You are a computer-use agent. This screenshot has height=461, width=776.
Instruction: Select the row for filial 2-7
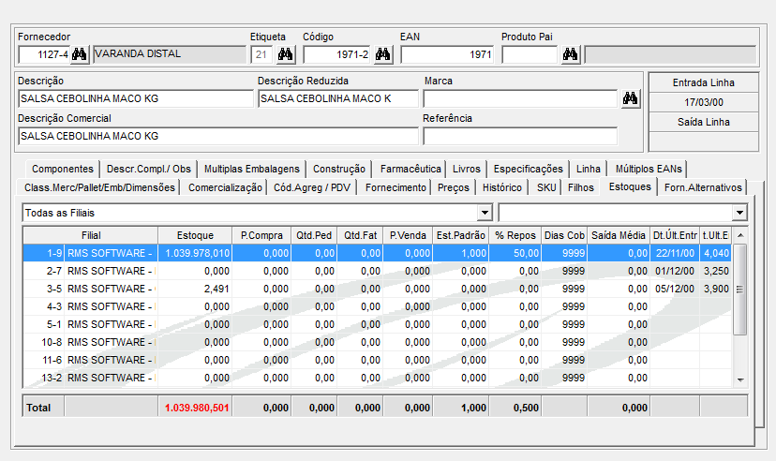(x=377, y=271)
